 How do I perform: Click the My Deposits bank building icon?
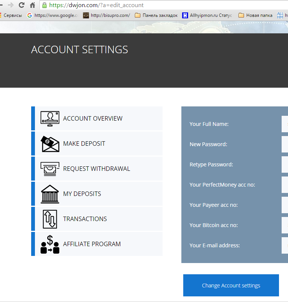click(x=50, y=194)
